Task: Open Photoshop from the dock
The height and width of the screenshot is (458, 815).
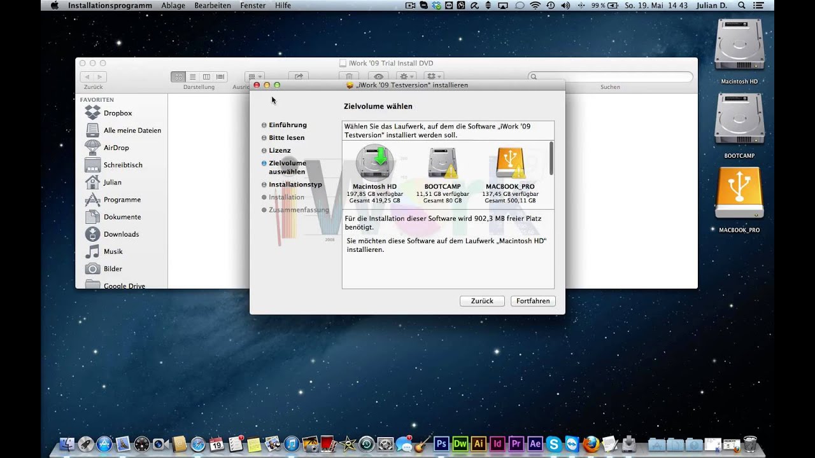Action: pyautogui.click(x=441, y=444)
